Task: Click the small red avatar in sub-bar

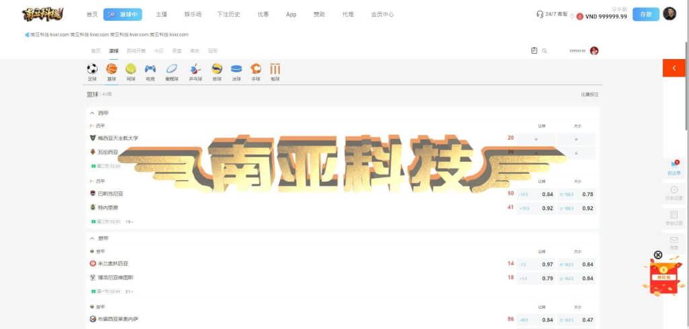Action: point(594,51)
